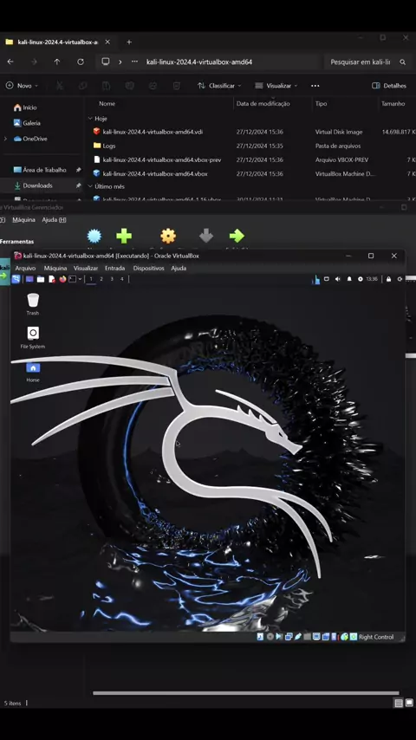Image resolution: width=416 pixels, height=740 pixels.
Task: Click the volume speaker icon in the Kali panel
Action: click(x=338, y=279)
